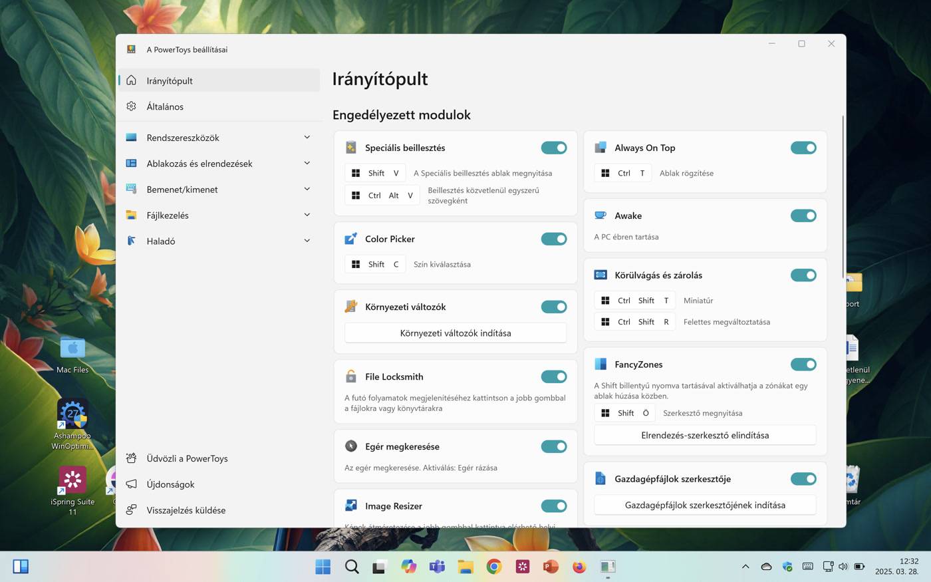The height and width of the screenshot is (582, 931).
Task: Click the File Locksmith padlock icon
Action: point(351,376)
